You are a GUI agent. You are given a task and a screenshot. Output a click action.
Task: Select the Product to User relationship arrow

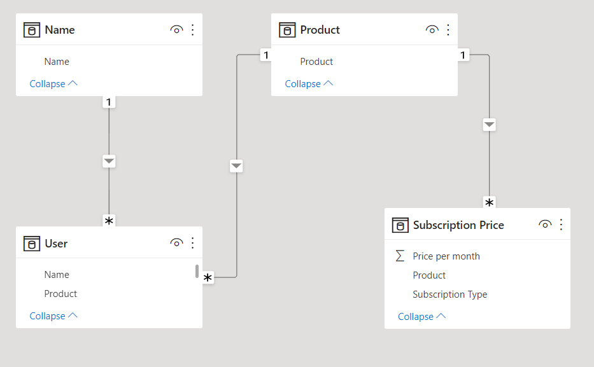coord(236,166)
